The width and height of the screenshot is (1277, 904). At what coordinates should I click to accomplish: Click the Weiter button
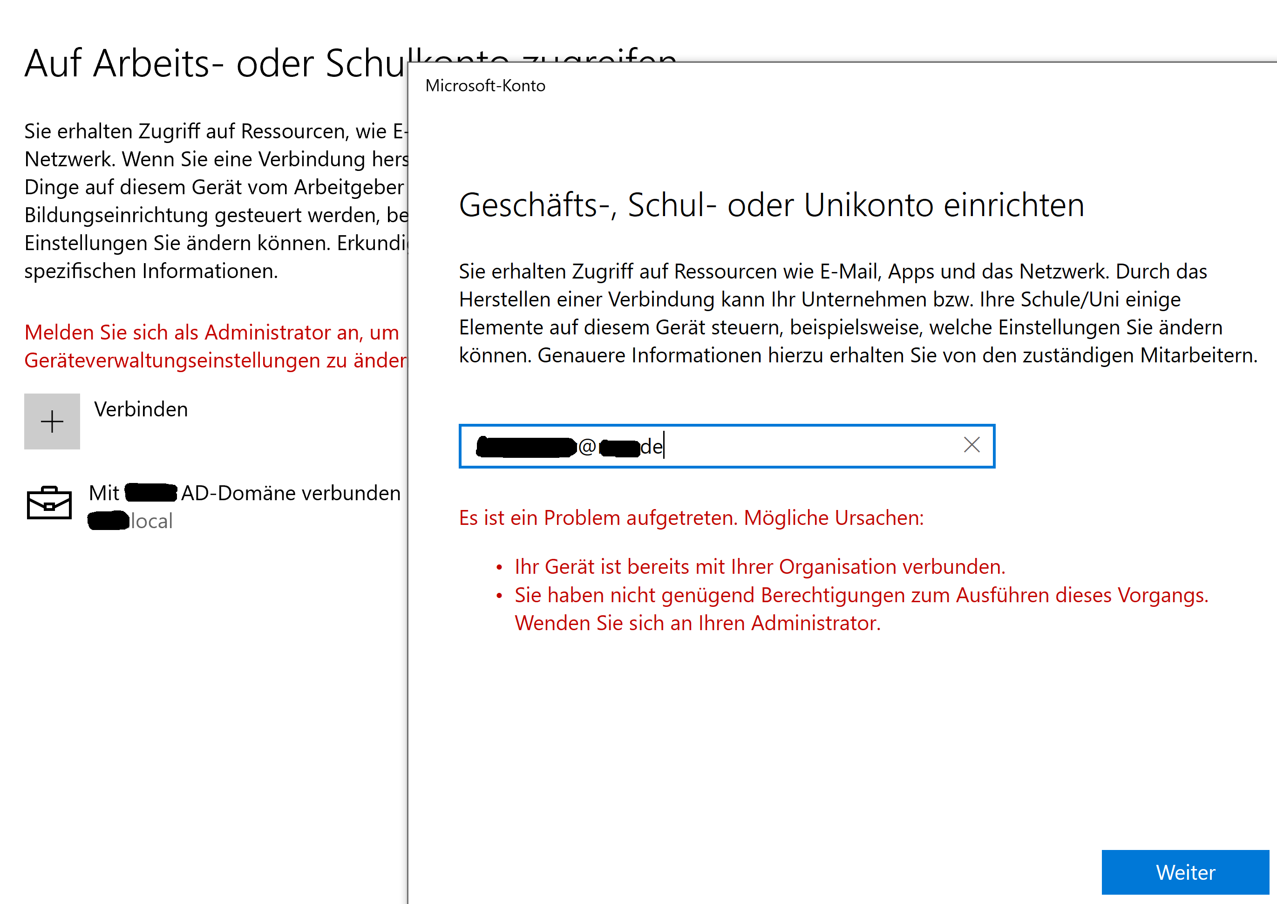tap(1185, 872)
